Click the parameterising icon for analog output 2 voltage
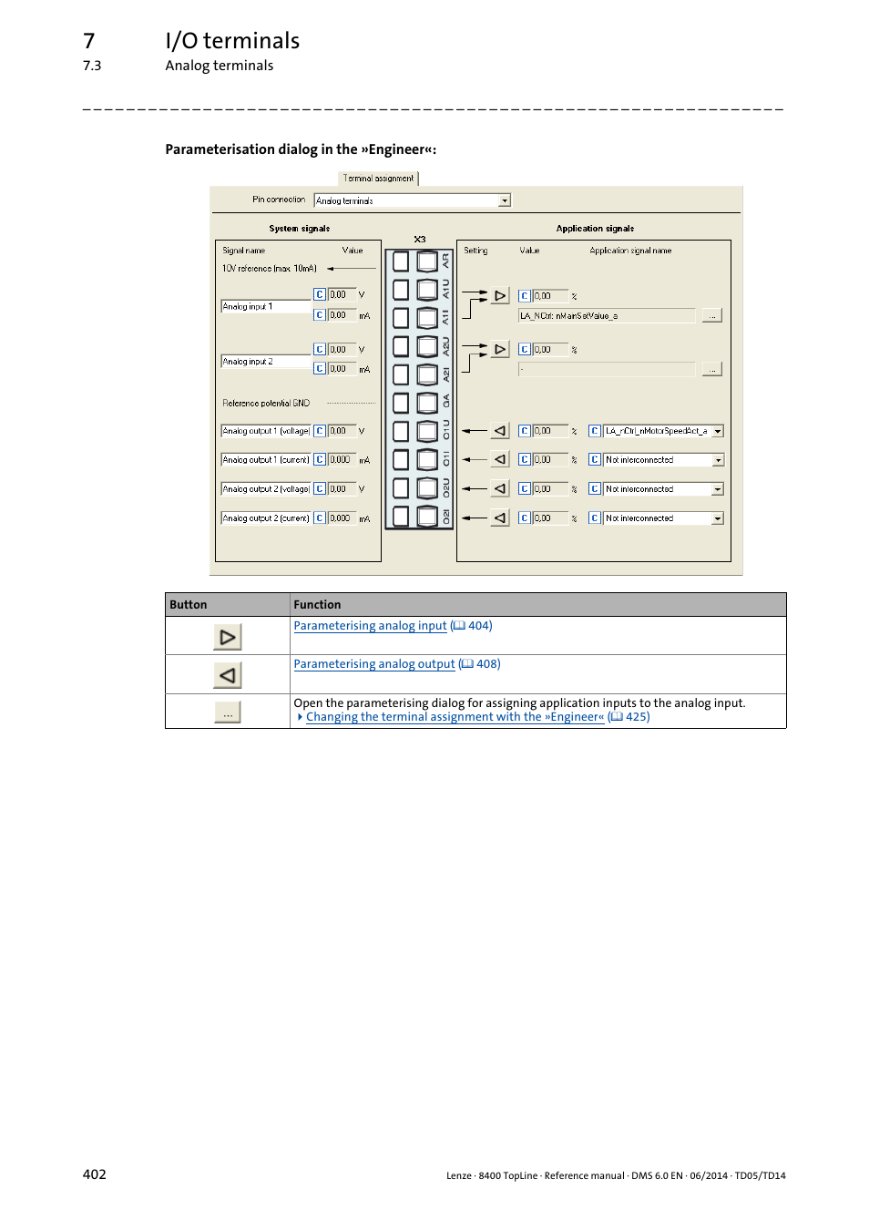Screen dimensions: 869x1230 498,488
